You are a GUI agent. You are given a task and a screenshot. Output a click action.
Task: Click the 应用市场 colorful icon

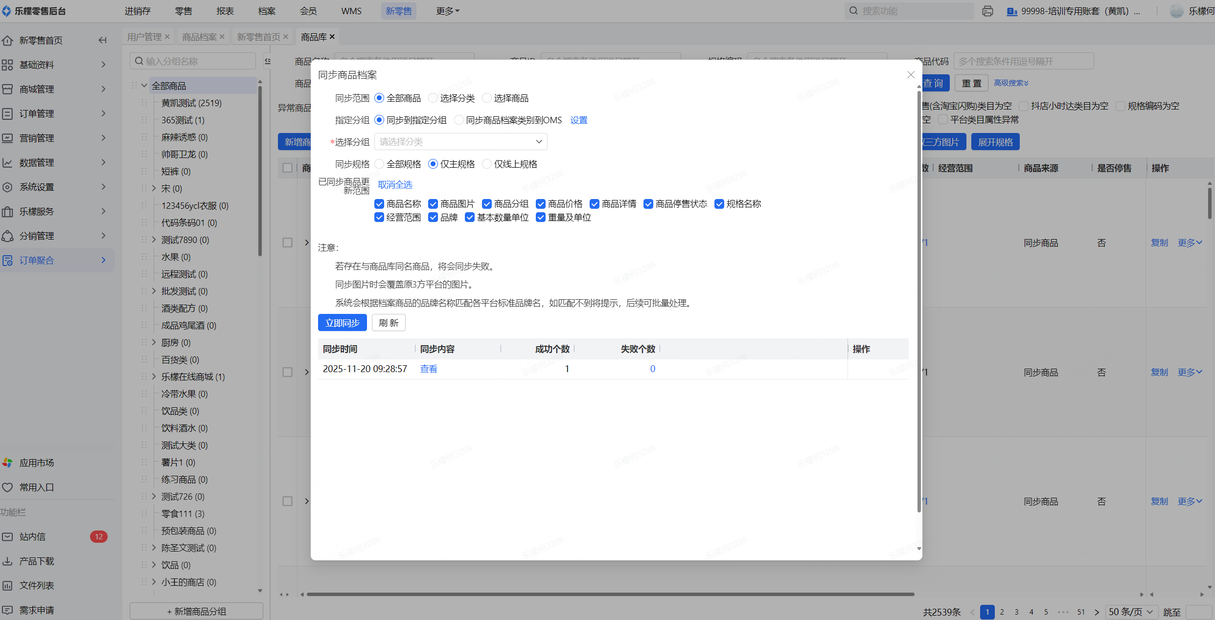7,463
